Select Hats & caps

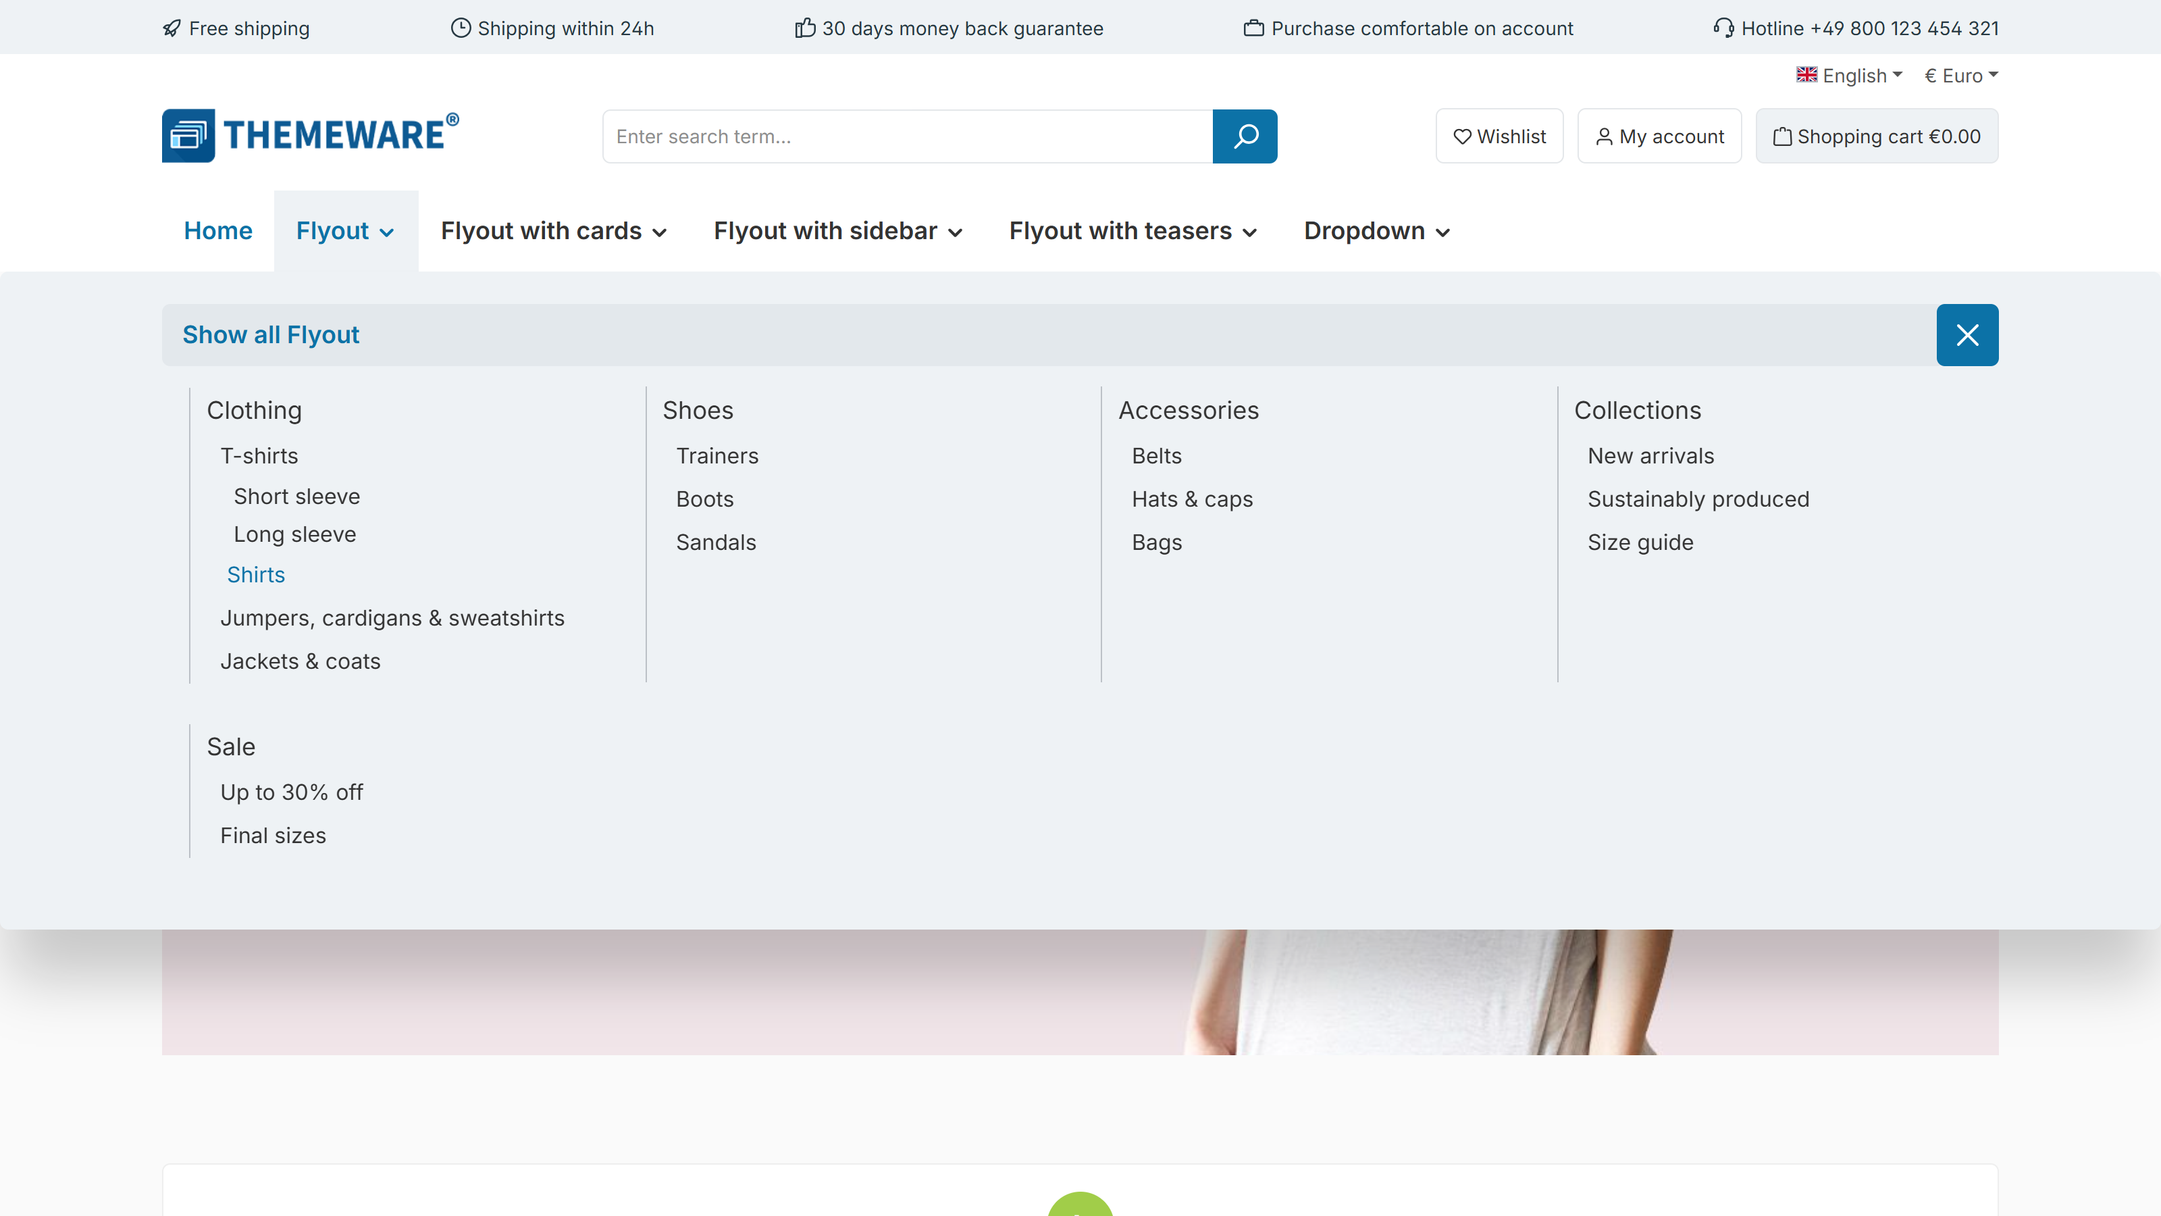pyautogui.click(x=1192, y=499)
